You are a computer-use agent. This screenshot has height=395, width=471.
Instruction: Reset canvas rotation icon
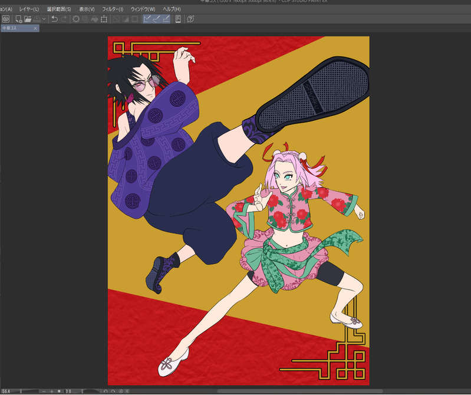[121, 391]
